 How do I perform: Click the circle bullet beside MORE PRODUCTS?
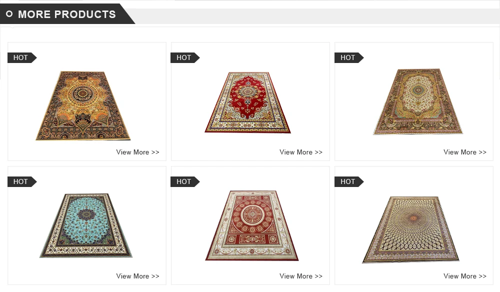point(9,14)
